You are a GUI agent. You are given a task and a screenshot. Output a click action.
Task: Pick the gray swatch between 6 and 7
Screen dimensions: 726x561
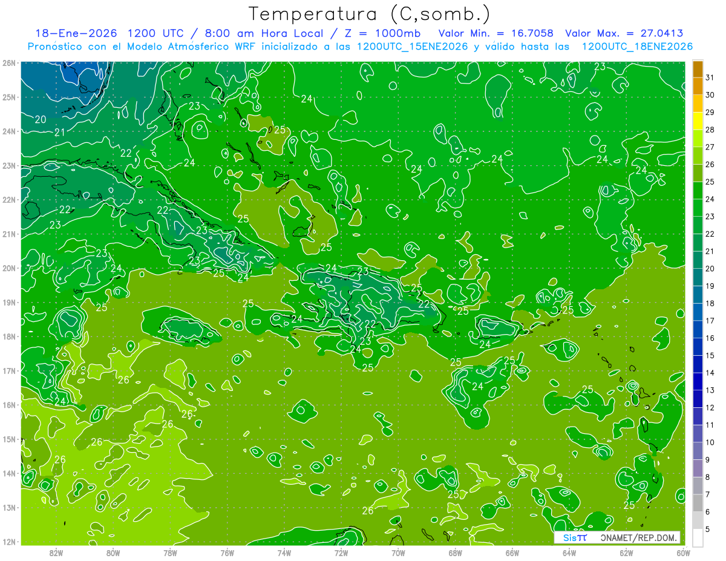[698, 503]
